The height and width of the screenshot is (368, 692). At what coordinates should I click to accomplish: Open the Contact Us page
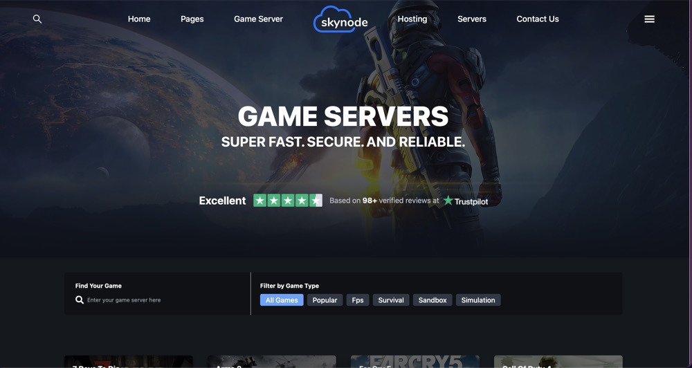[x=538, y=19]
